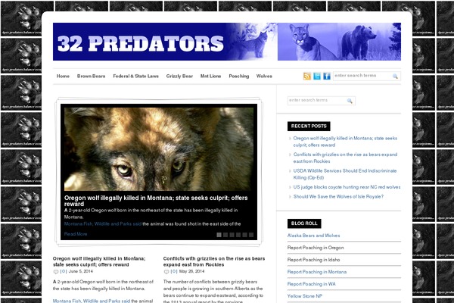Image resolution: width=454 pixels, height=303 pixels.
Task: Open Montana Fish, Wildlife and Parks link in article
Action: (92, 301)
